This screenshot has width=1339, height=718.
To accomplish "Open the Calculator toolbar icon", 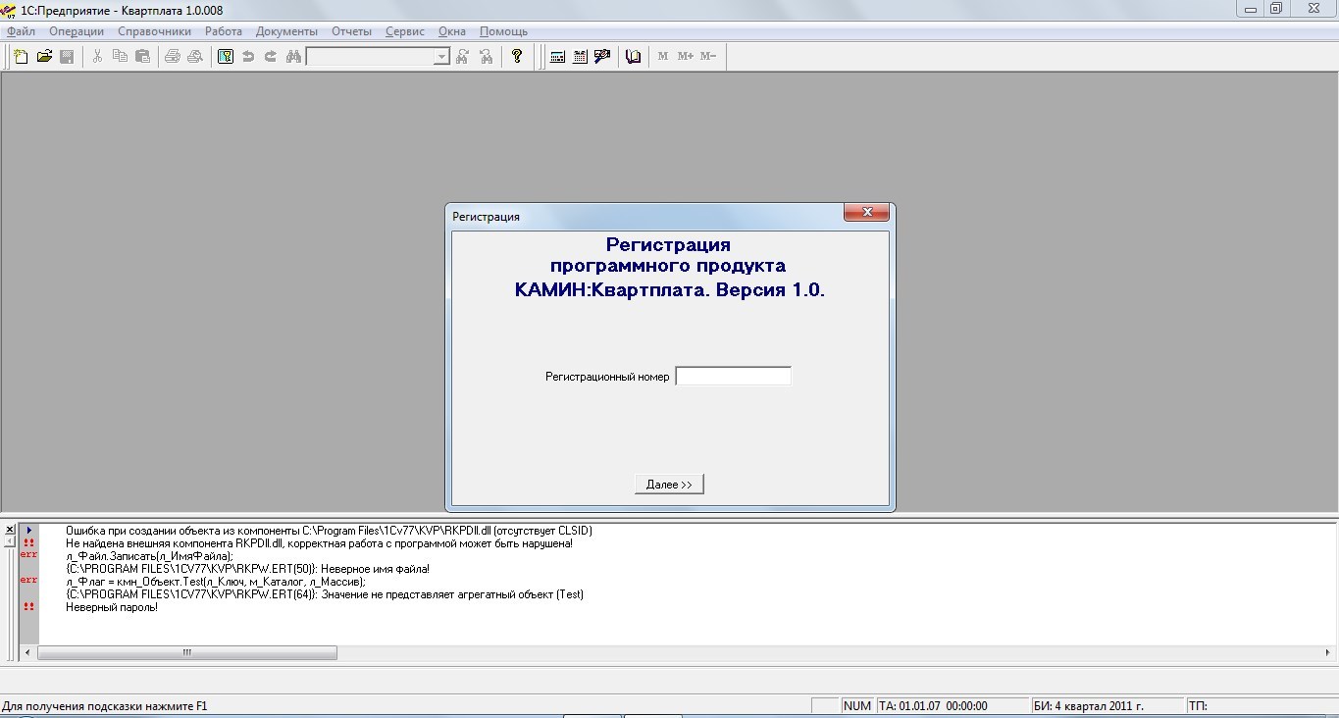I will tap(557, 57).
